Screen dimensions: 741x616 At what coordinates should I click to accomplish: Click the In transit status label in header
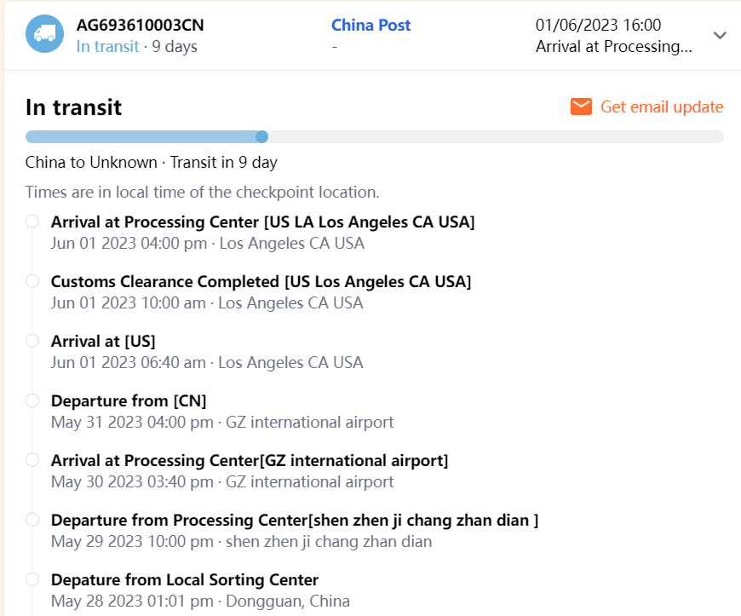click(107, 47)
